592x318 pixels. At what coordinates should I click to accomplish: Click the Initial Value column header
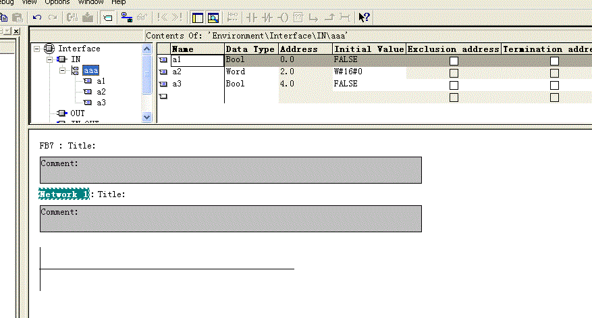click(369, 49)
